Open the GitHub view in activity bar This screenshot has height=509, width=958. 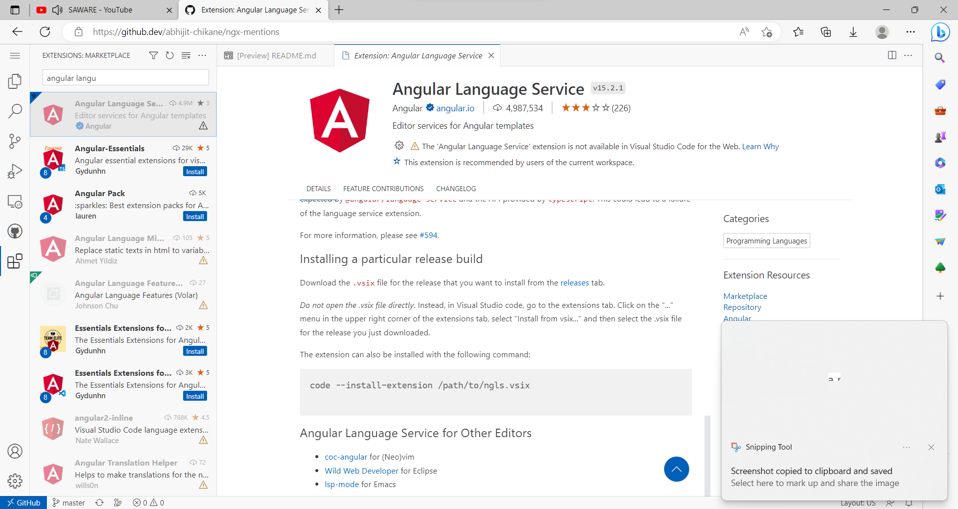15,231
